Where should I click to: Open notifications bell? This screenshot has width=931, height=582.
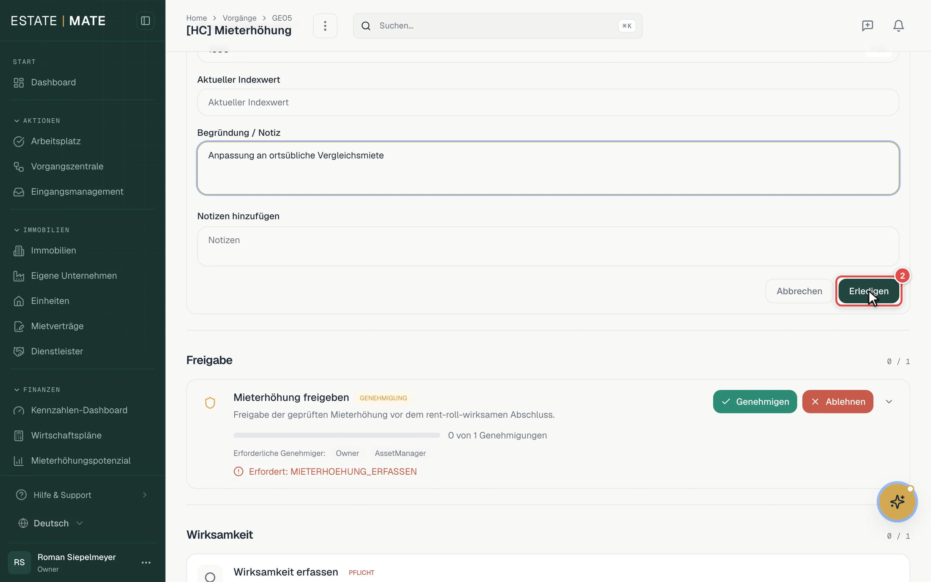pyautogui.click(x=898, y=26)
